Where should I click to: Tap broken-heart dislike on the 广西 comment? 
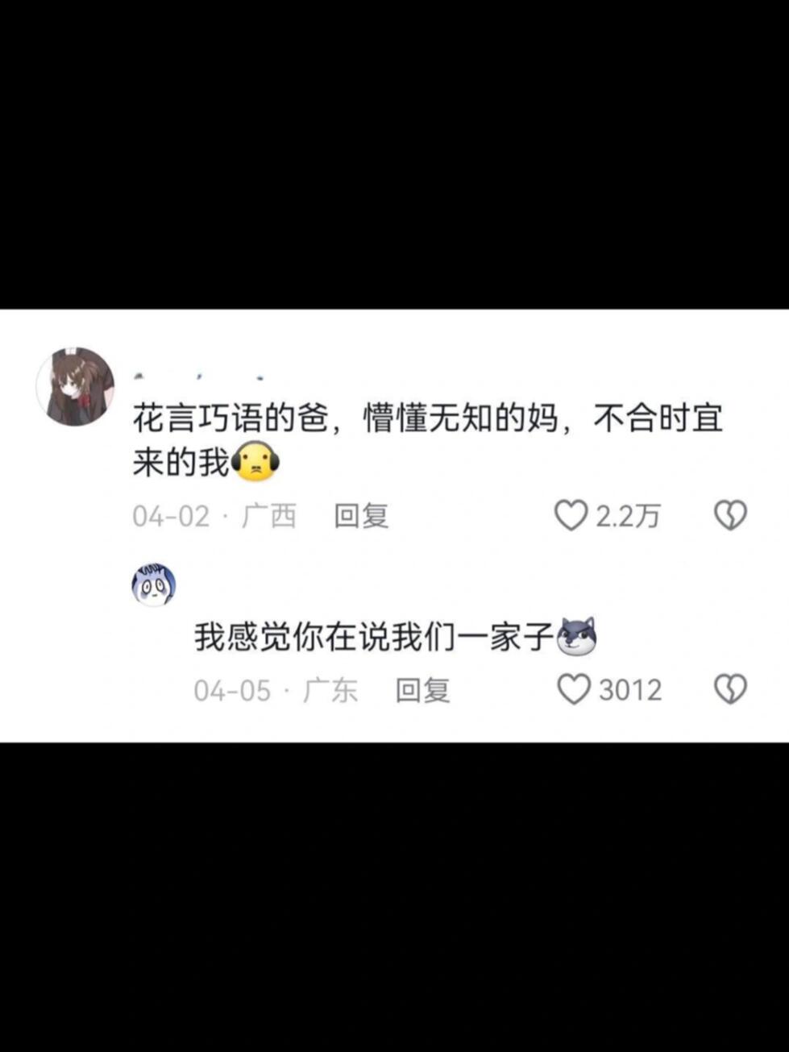coord(730,515)
